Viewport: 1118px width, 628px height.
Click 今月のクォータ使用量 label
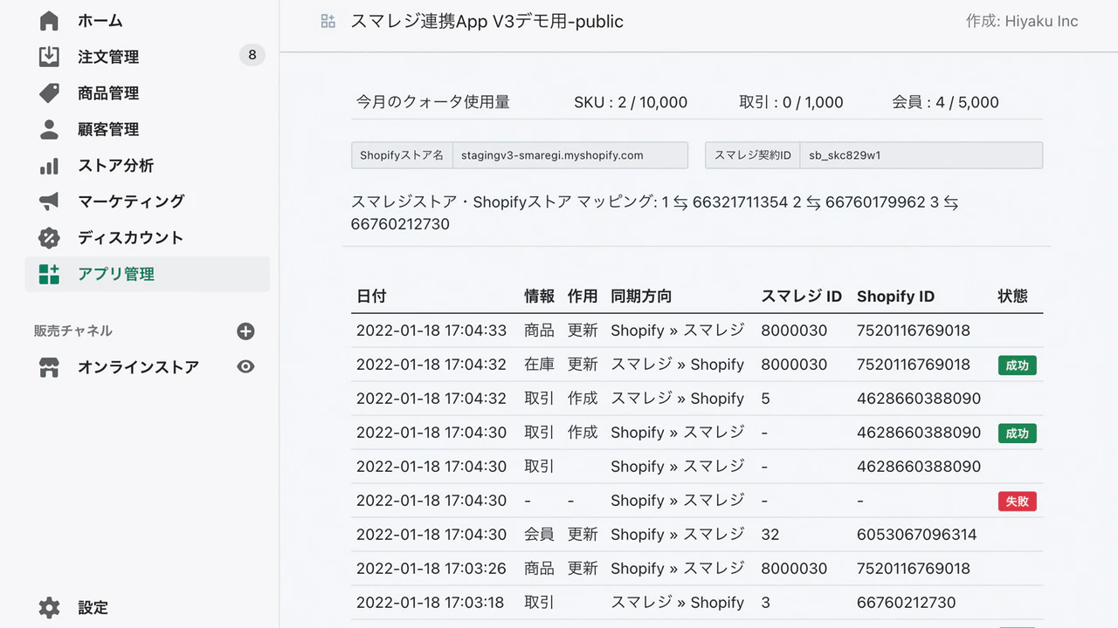433,102
